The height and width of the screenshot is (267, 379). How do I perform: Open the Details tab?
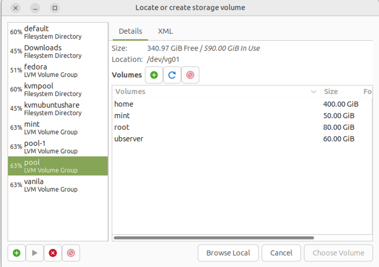pos(130,31)
